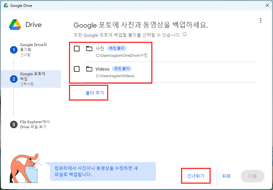The width and height of the screenshot is (273, 190).
Task: Click the Google Drive logo in title bar
Action: [6, 5]
